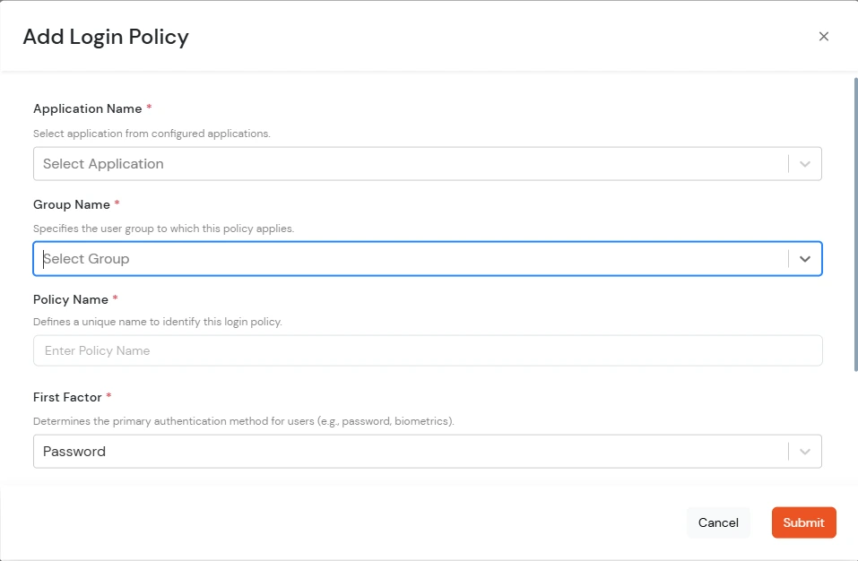Submit the new login policy
This screenshot has height=561, width=858.
[803, 522]
